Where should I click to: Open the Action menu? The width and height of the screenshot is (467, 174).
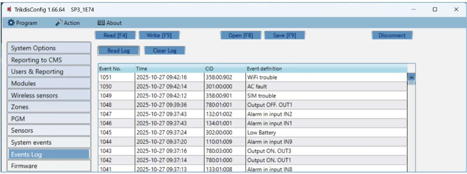68,23
